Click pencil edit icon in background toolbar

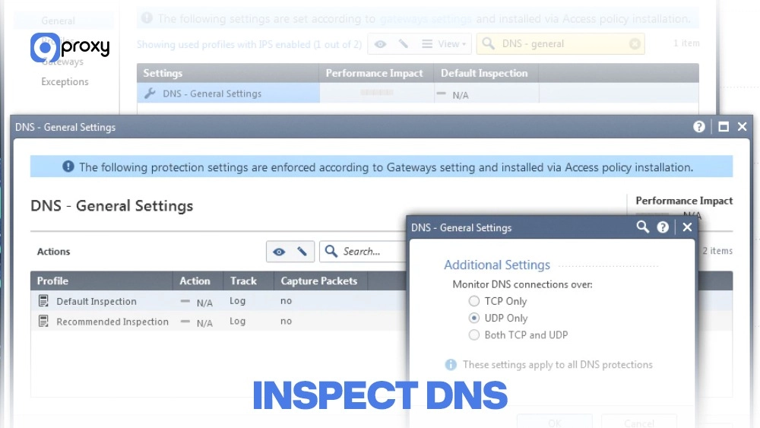pos(404,44)
